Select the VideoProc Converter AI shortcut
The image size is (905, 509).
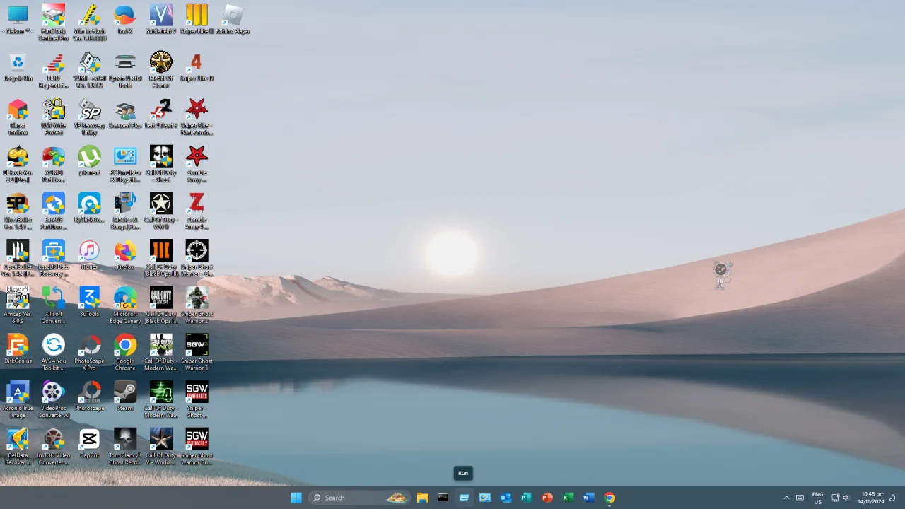tap(54, 399)
